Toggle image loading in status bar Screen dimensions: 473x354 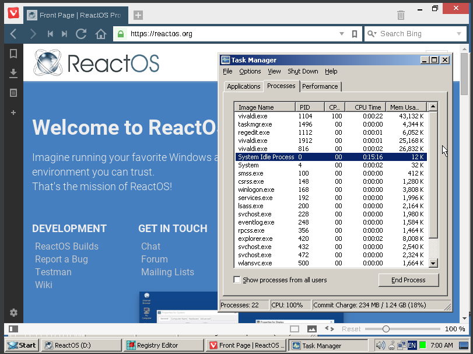pyautogui.click(x=312, y=329)
